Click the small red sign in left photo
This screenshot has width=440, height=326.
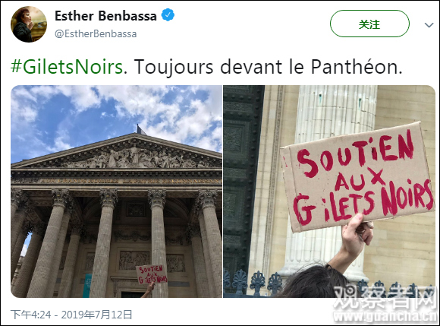(152, 274)
